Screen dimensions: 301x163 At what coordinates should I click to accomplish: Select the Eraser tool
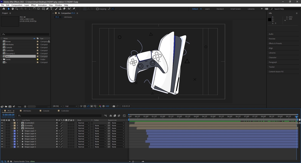point(64,9)
